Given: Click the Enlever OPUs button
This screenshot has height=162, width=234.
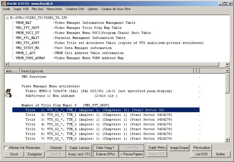Looking at the screenshot, I should [x=105, y=154].
